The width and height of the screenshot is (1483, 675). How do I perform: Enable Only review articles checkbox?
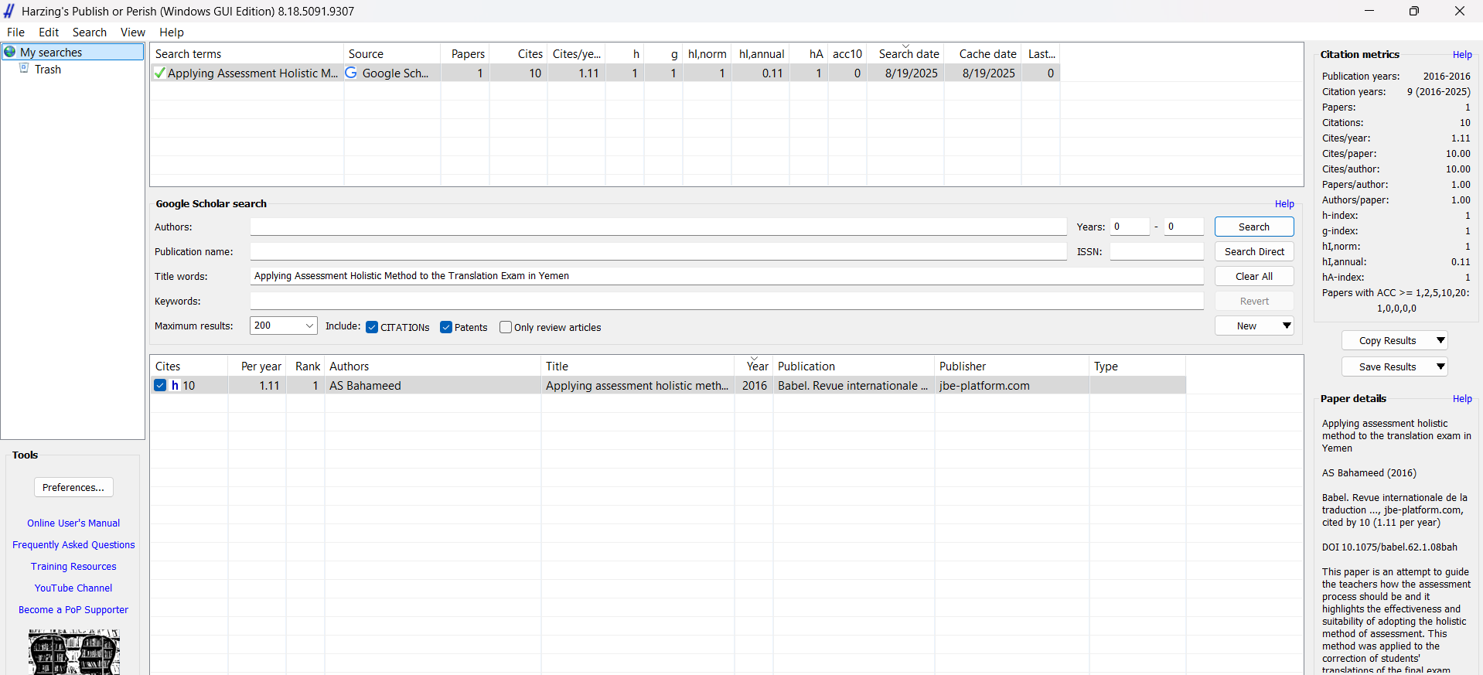[x=506, y=327]
